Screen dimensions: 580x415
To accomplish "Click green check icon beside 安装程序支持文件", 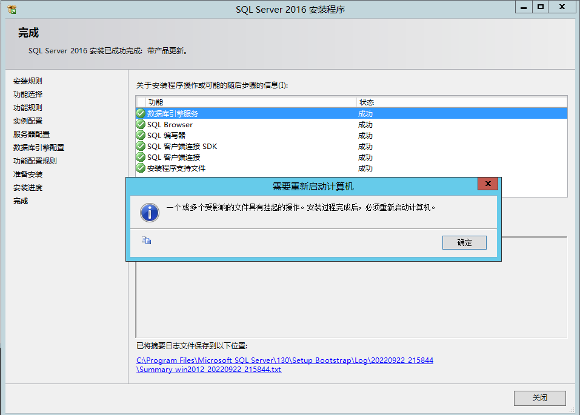I will pos(141,168).
